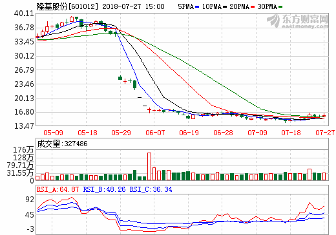Viewport: 336px width, 235px height.
Task: Click the 10PMA legend label
Action: [212, 6]
